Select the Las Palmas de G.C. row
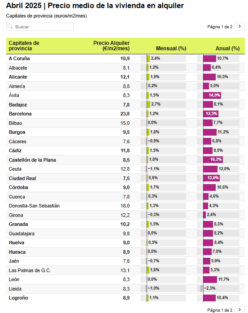The width and height of the screenshot is (248, 313). click(126, 270)
